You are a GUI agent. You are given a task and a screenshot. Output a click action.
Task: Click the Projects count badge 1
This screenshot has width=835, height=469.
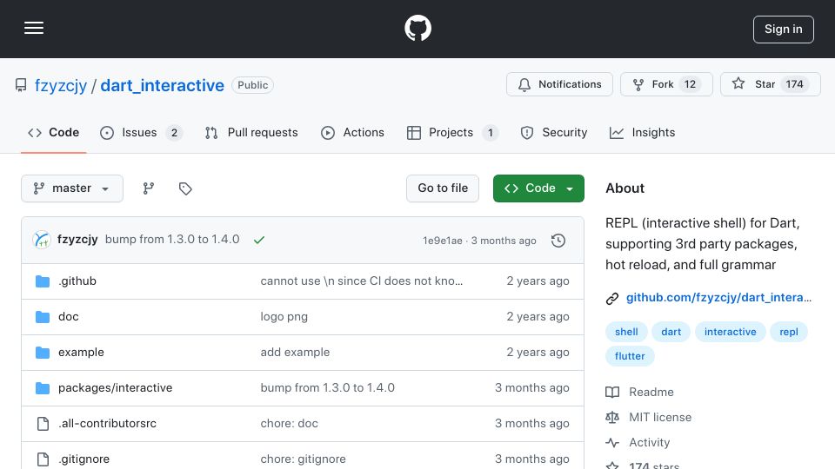[x=491, y=133]
